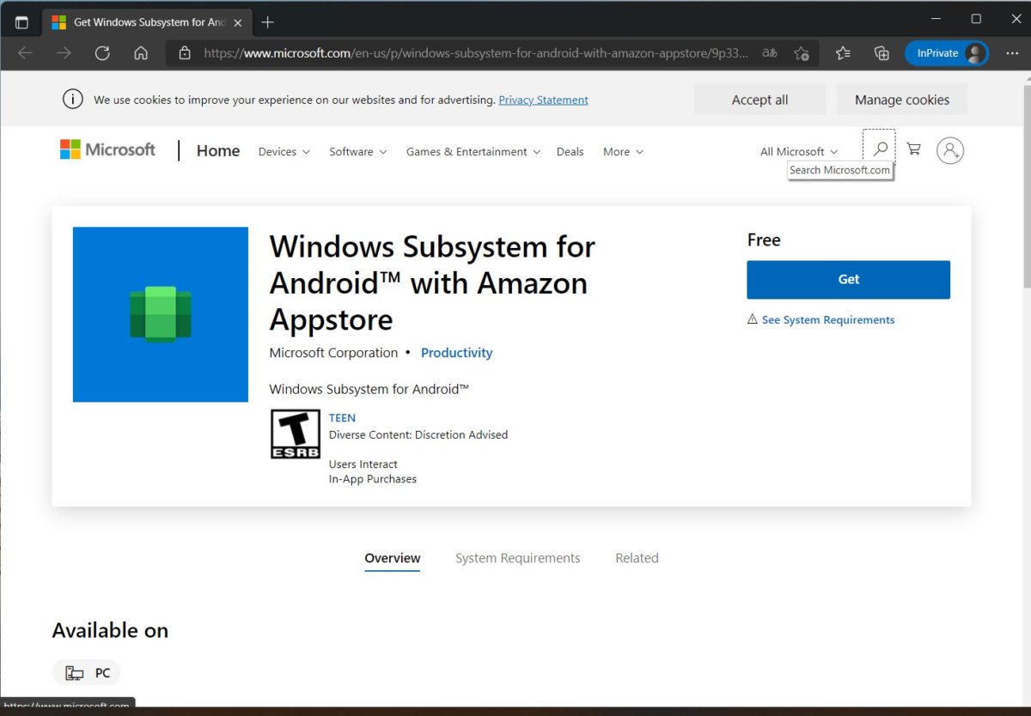The image size is (1031, 716).
Task: Open the shopping cart icon
Action: coord(913,149)
